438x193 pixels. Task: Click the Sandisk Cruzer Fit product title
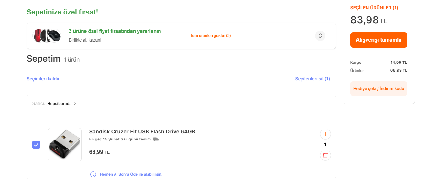[142, 131]
